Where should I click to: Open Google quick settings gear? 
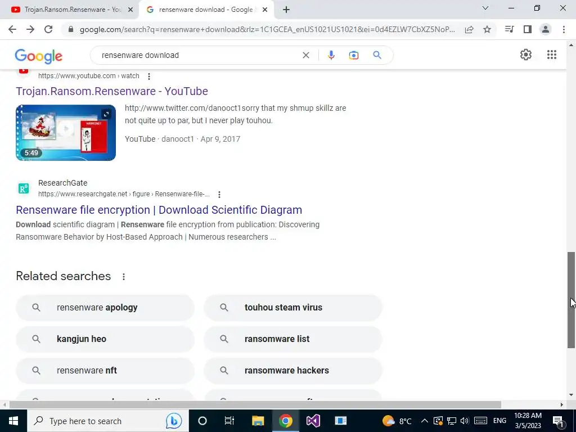pos(526,55)
